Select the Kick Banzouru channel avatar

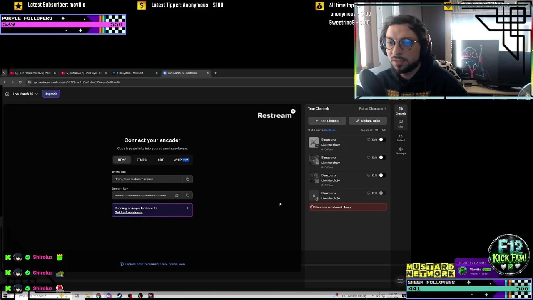(x=314, y=178)
